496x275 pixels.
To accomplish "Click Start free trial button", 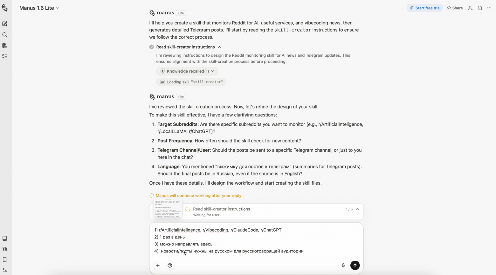I will [424, 8].
